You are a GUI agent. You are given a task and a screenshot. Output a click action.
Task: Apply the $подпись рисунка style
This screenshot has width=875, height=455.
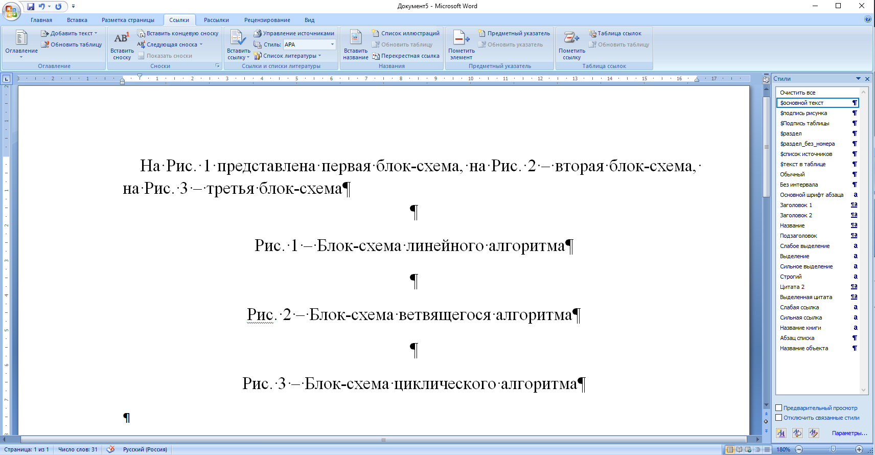[818, 113]
